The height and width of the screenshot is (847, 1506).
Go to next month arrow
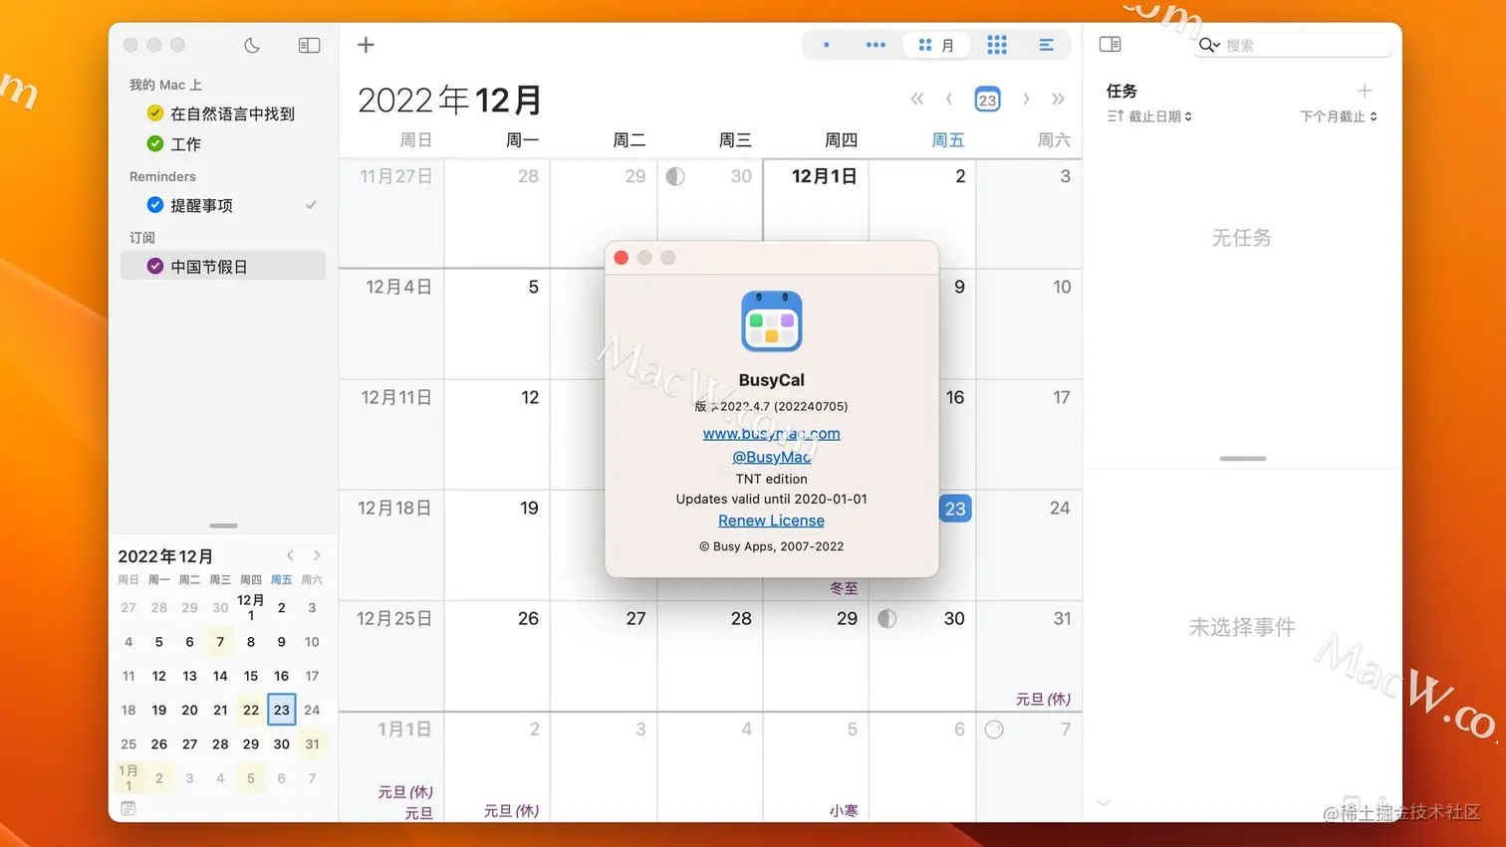pyautogui.click(x=1026, y=99)
